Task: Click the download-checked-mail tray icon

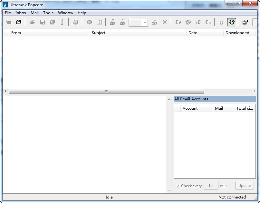Action: coord(123,22)
